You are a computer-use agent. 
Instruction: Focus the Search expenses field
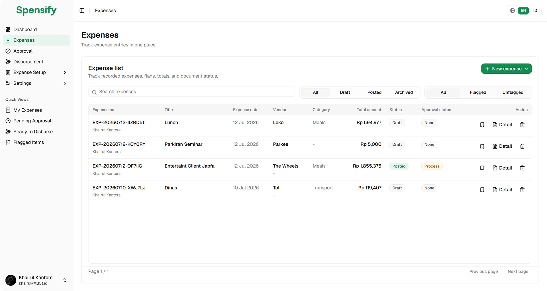pyautogui.click(x=191, y=92)
